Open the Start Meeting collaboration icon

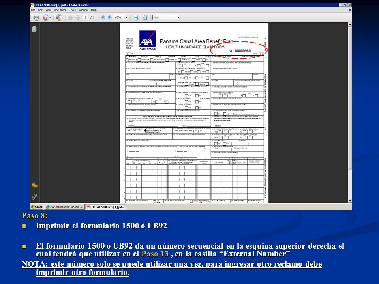click(x=59, y=17)
